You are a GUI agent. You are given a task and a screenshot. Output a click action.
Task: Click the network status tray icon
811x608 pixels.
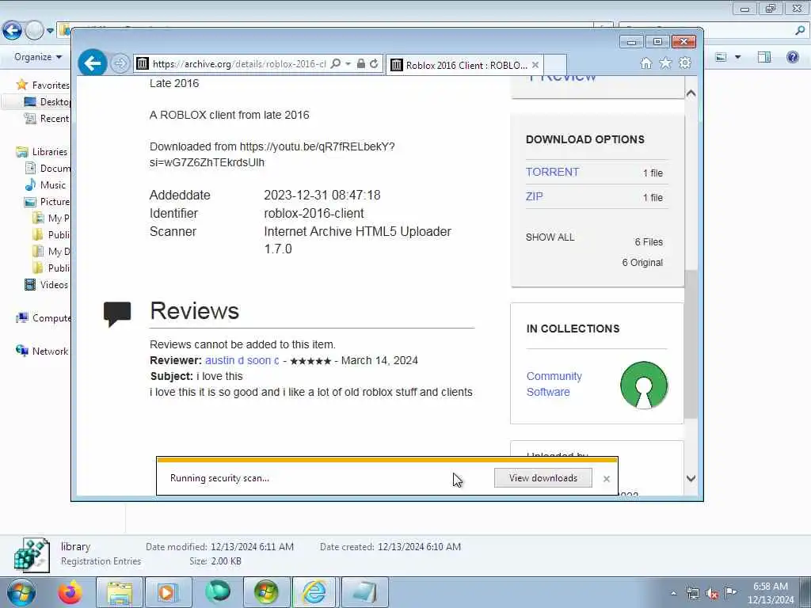692,594
